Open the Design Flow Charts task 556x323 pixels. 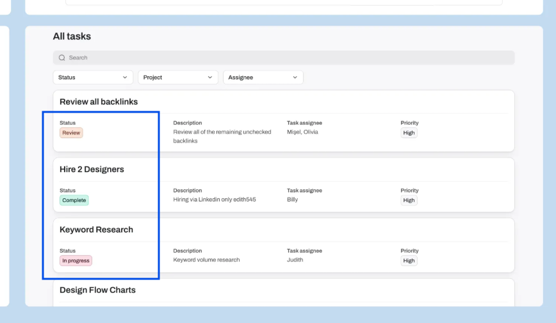97,290
